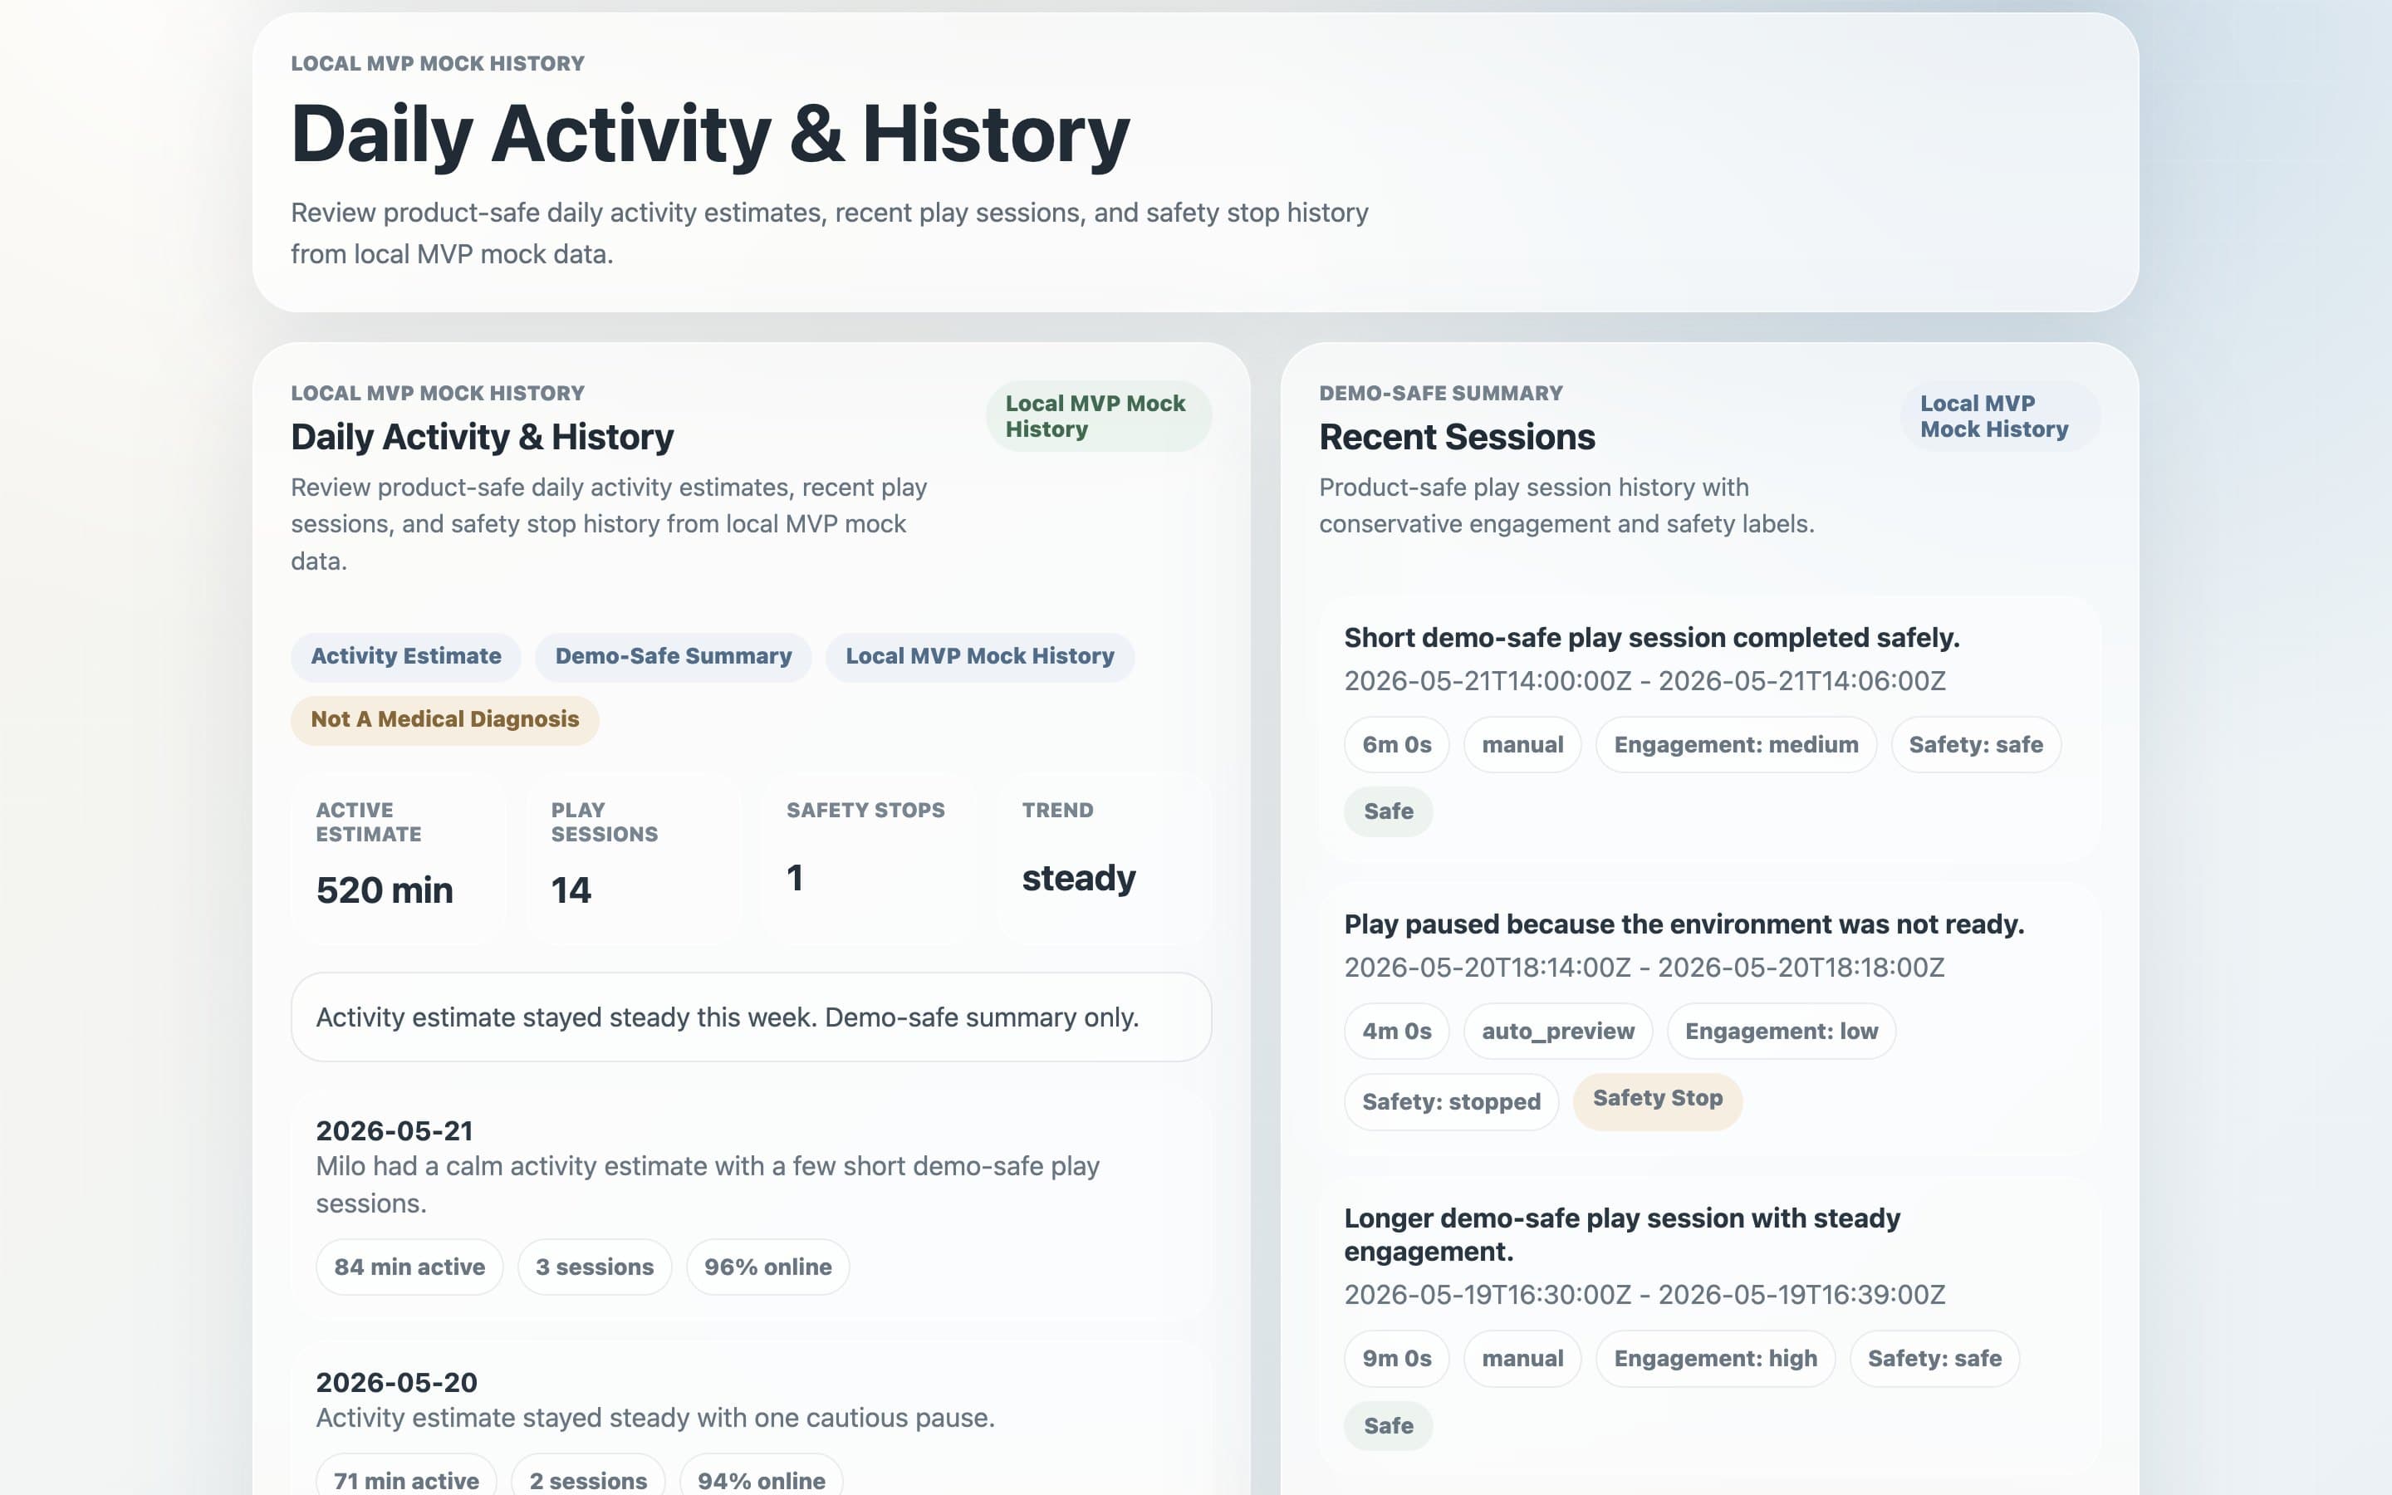Select the 2026-05-20 daily entry heading
2392x1495 pixels.
(396, 1382)
